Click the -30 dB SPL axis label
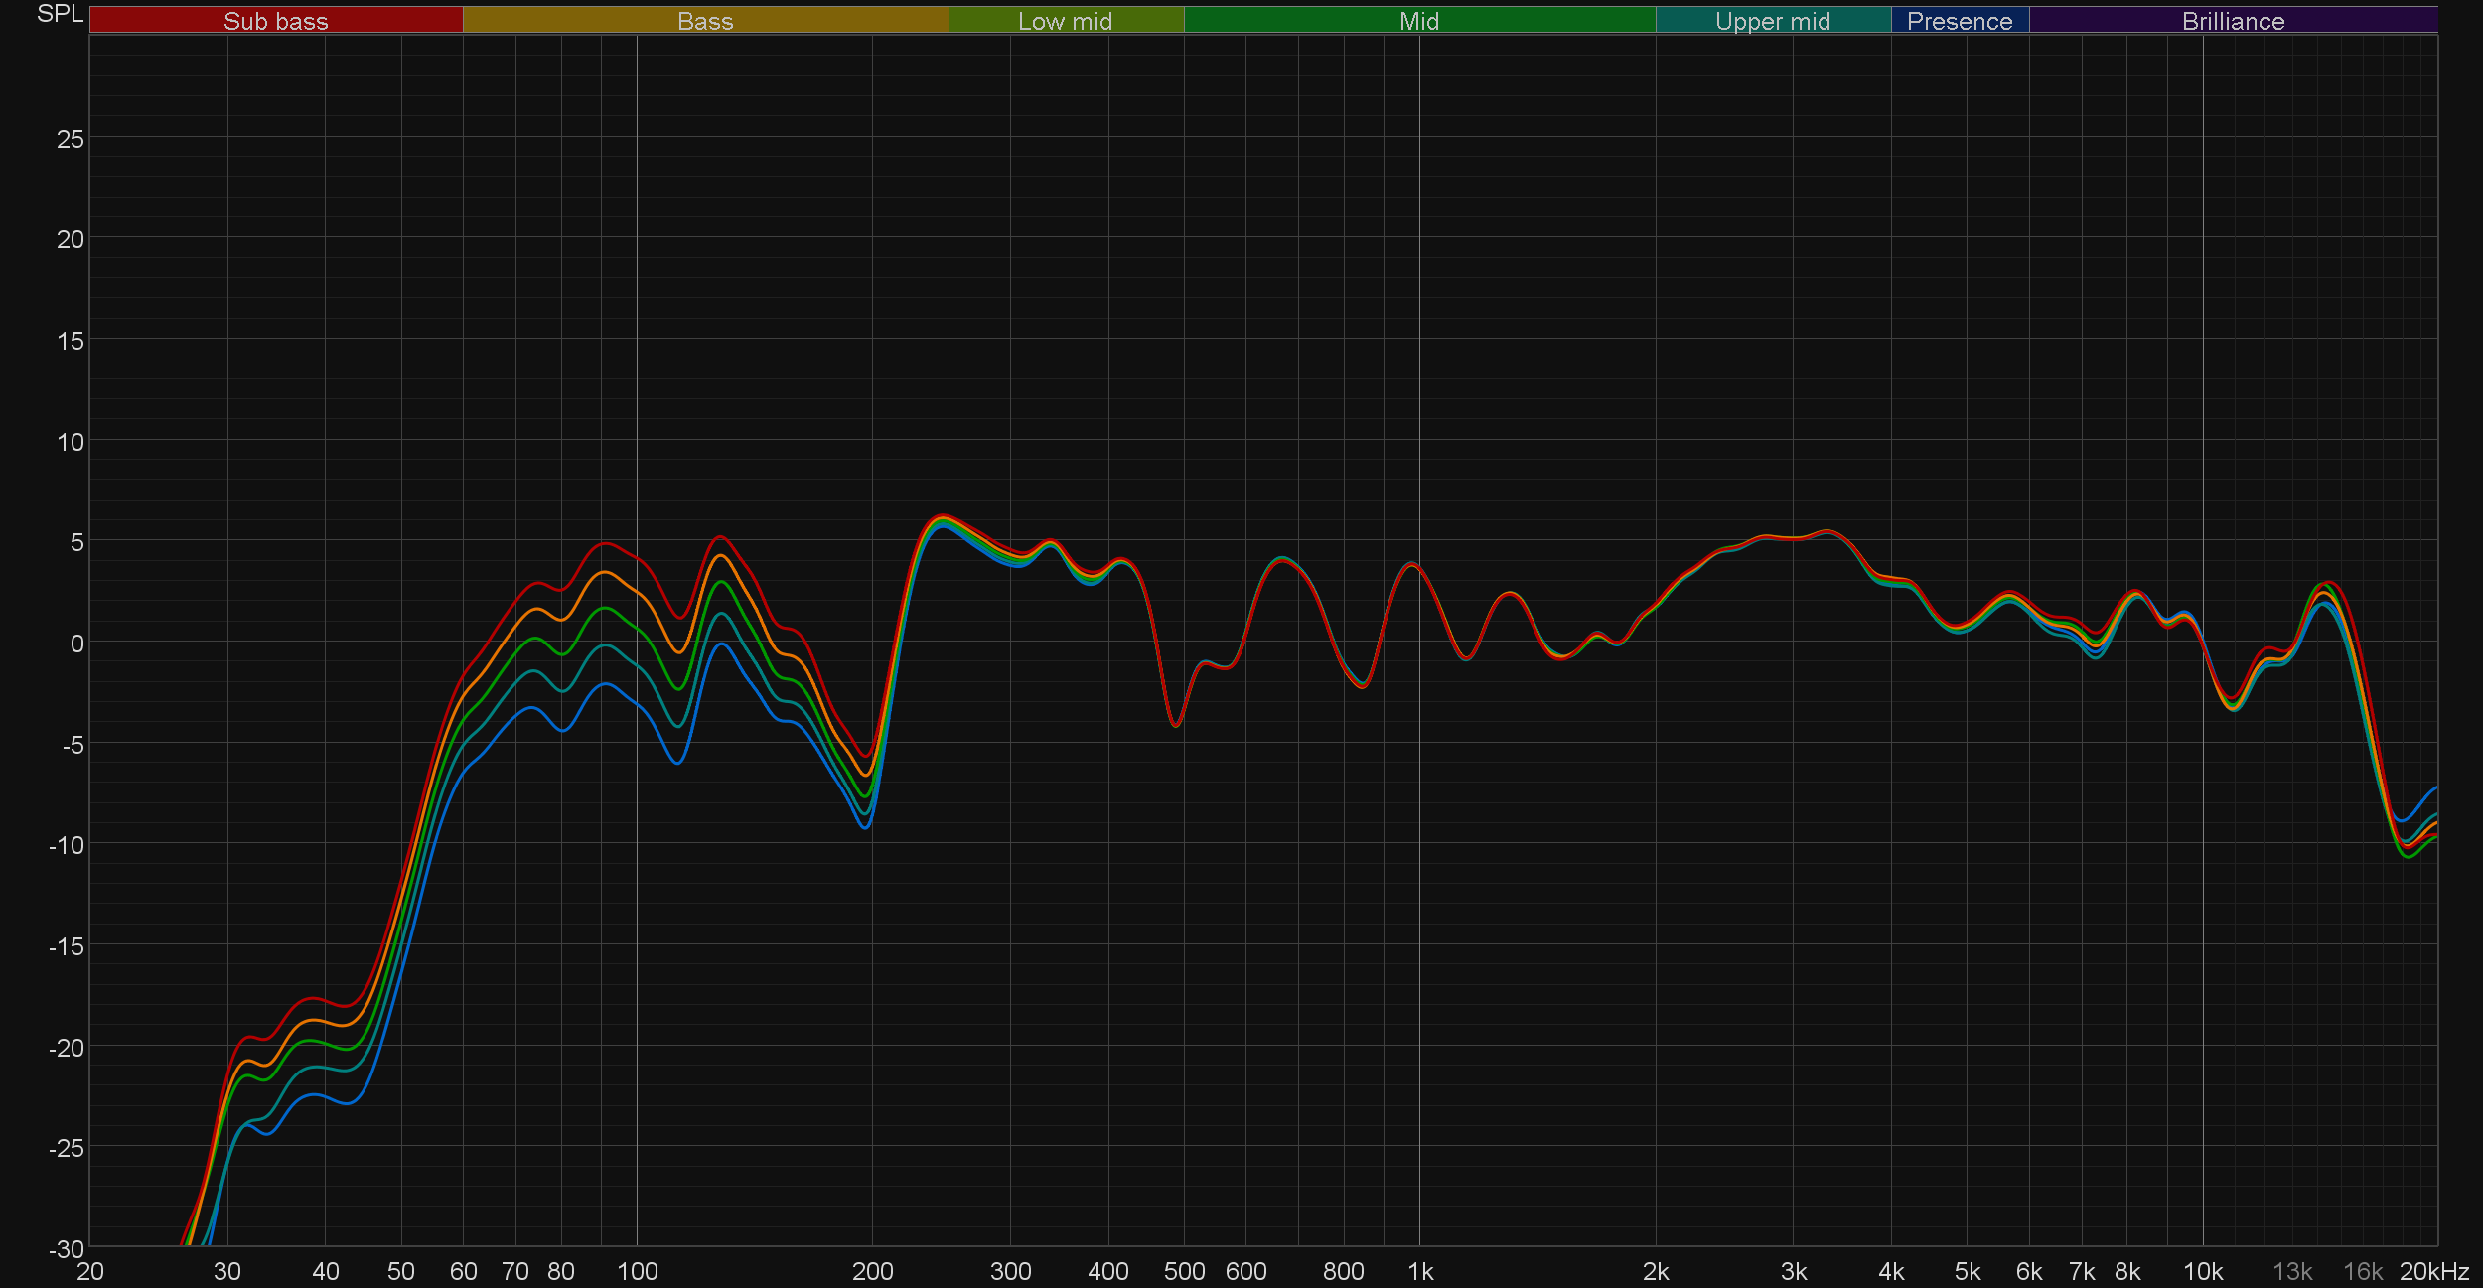Viewport: 2483px width, 1288px height. pyautogui.click(x=67, y=1249)
